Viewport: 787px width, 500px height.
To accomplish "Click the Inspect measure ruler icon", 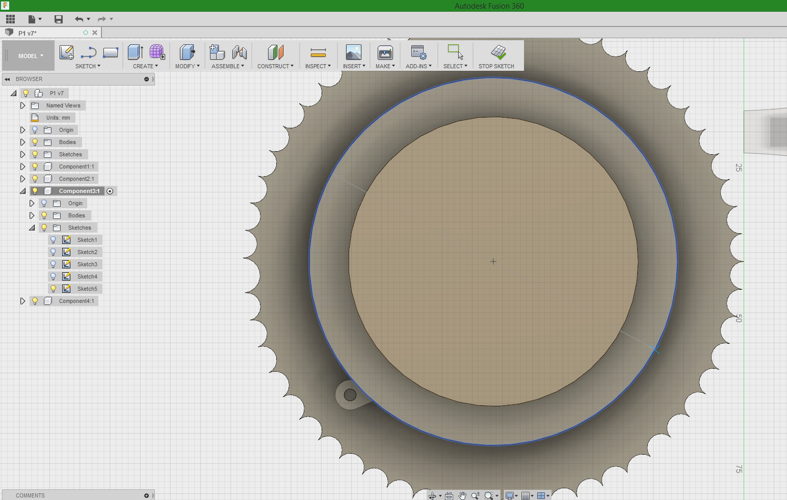I will point(318,52).
